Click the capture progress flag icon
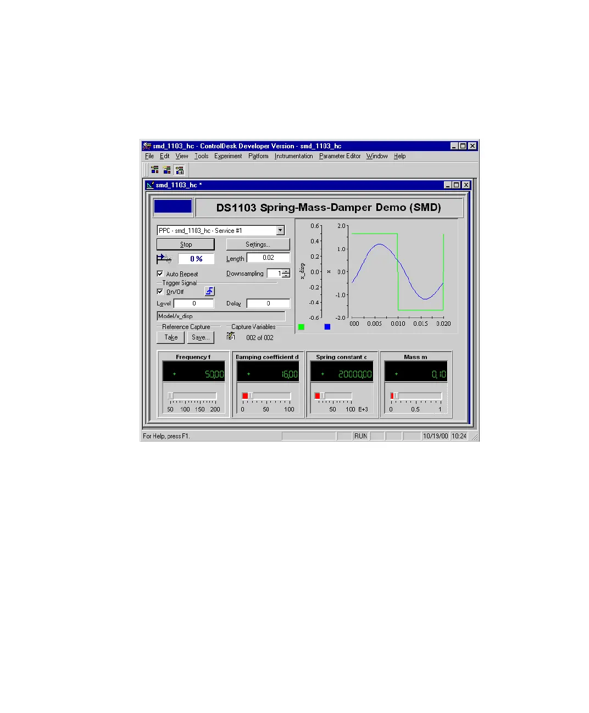The height and width of the screenshot is (713, 589). (164, 258)
